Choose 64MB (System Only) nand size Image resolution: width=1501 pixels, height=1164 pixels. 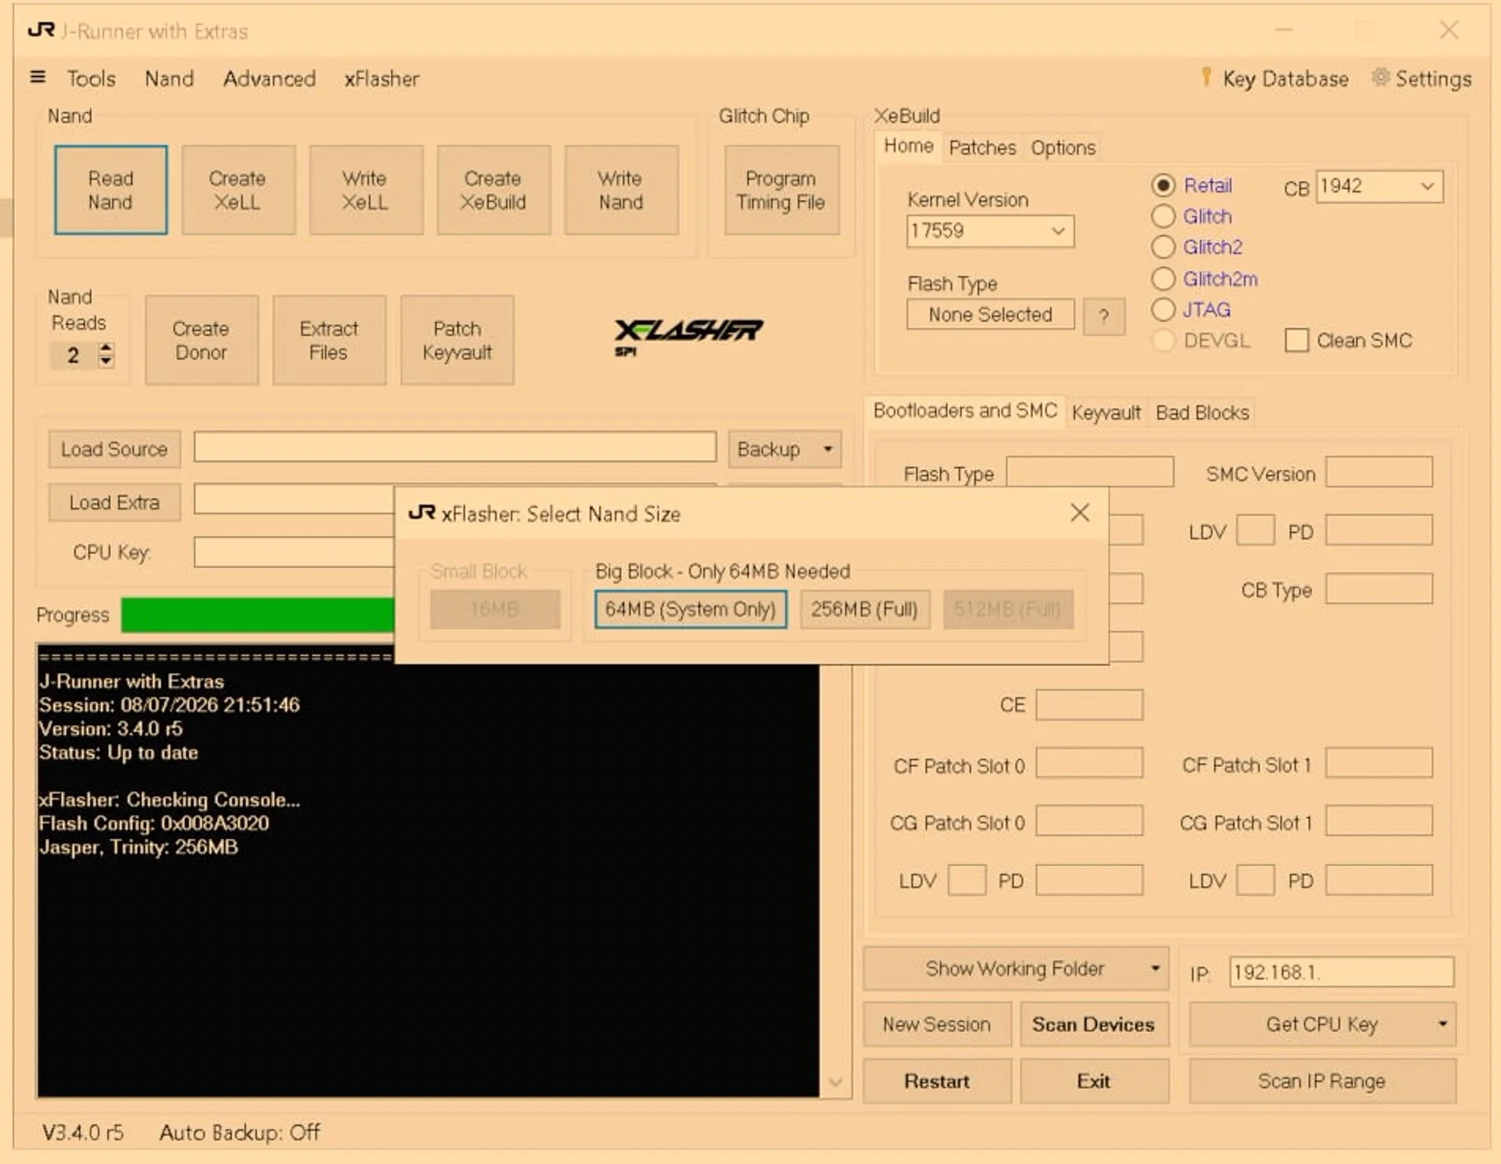tap(691, 609)
